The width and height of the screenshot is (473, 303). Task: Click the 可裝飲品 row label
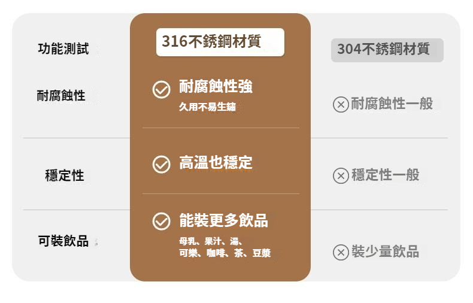pos(63,241)
